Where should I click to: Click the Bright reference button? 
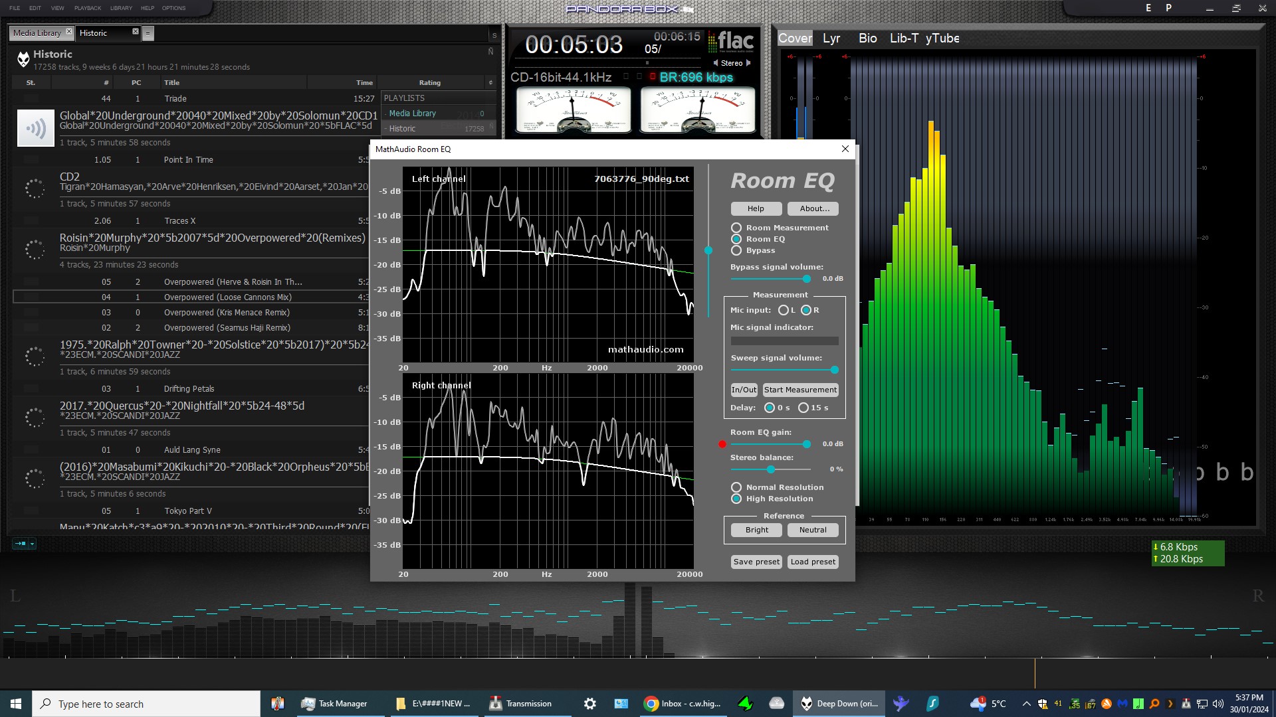click(756, 530)
